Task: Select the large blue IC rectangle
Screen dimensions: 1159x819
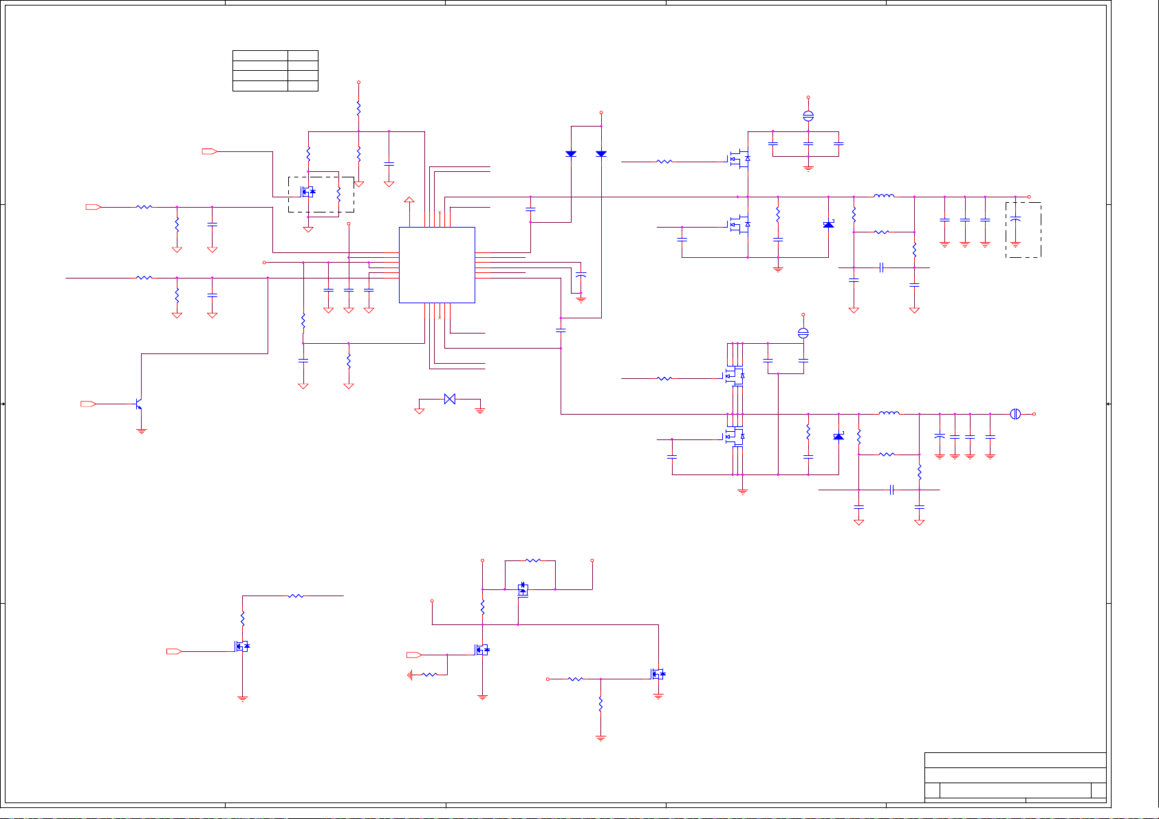Action: point(437,265)
